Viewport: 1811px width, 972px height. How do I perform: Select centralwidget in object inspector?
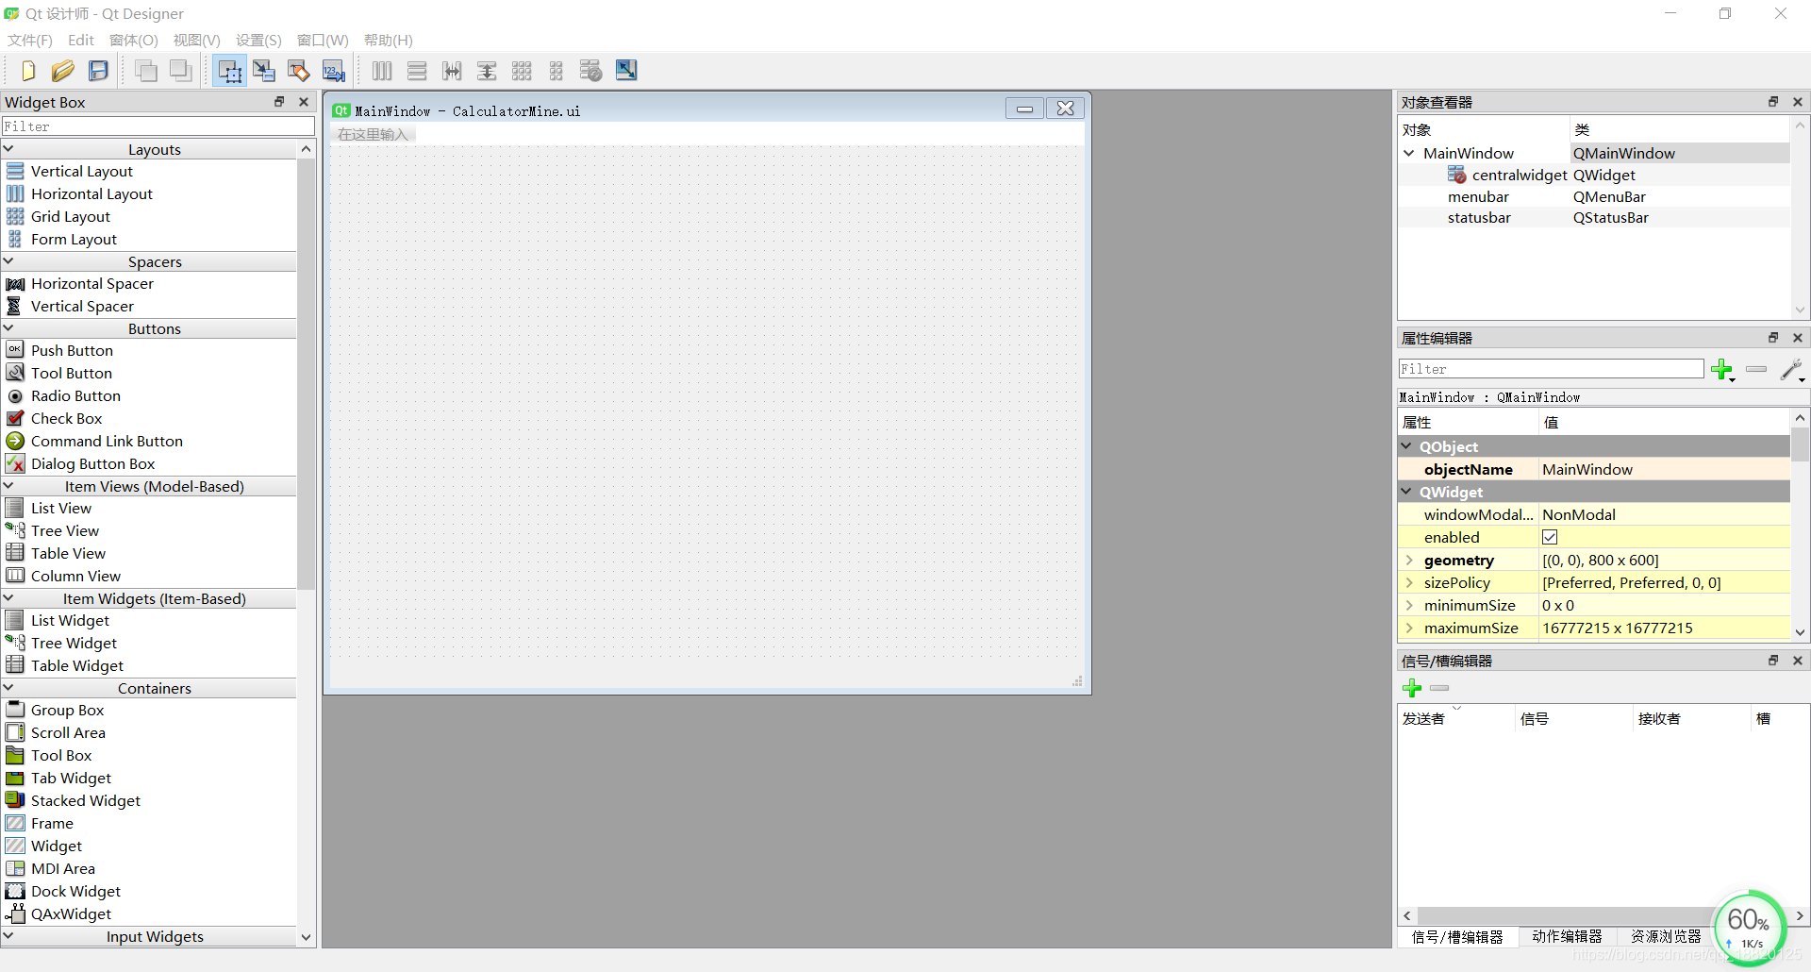point(1519,175)
